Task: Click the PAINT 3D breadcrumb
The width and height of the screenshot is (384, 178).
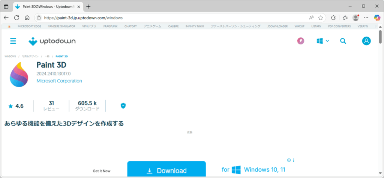Action: point(62,56)
